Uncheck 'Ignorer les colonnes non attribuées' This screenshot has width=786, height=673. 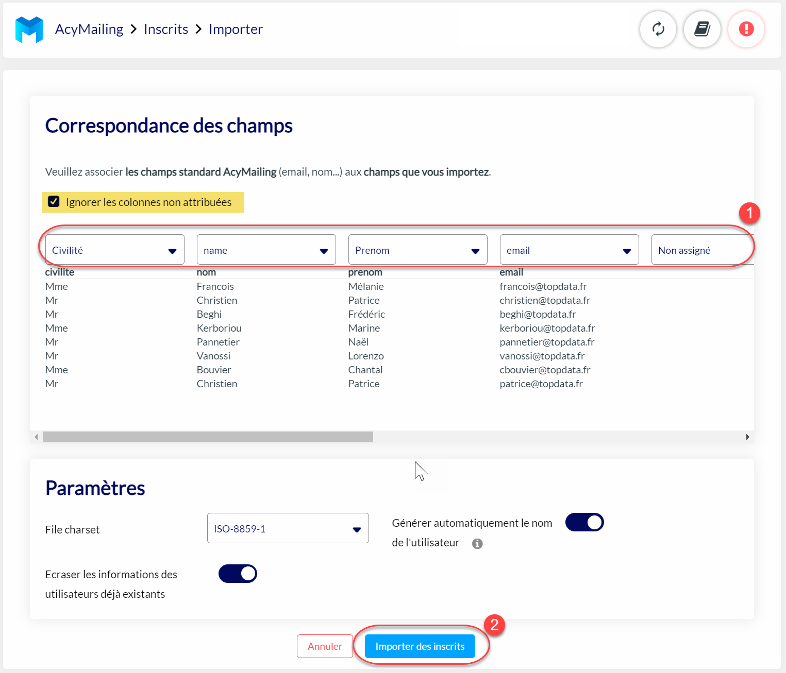(54, 201)
